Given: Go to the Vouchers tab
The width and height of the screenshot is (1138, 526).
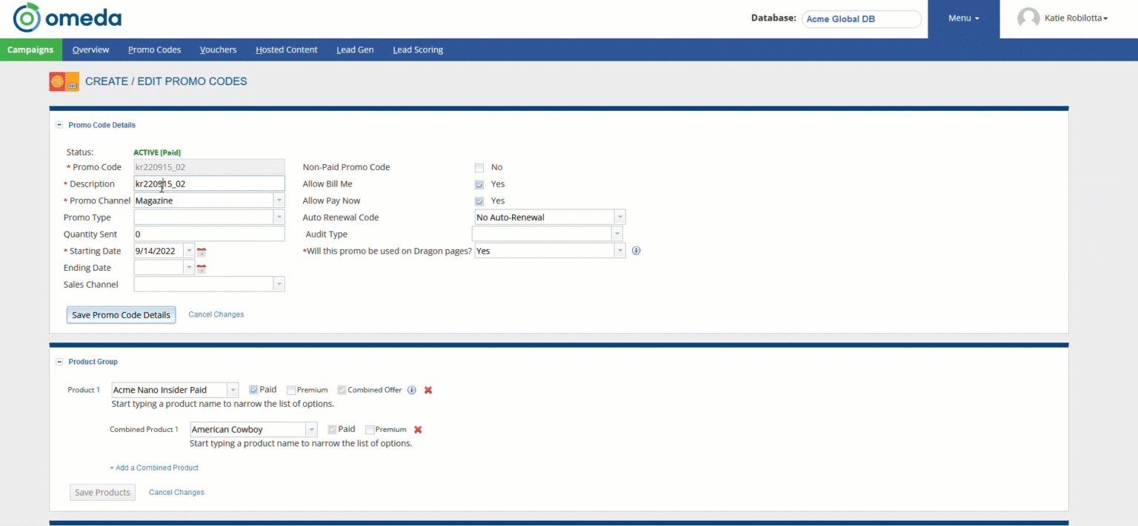Looking at the screenshot, I should (218, 50).
